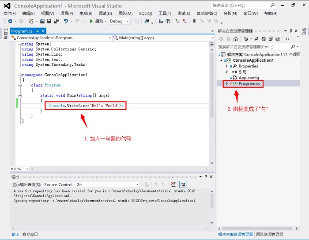The width and height of the screenshot is (309, 240).
Task: Expand the Program.cs tree node arrow
Action: [226, 83]
